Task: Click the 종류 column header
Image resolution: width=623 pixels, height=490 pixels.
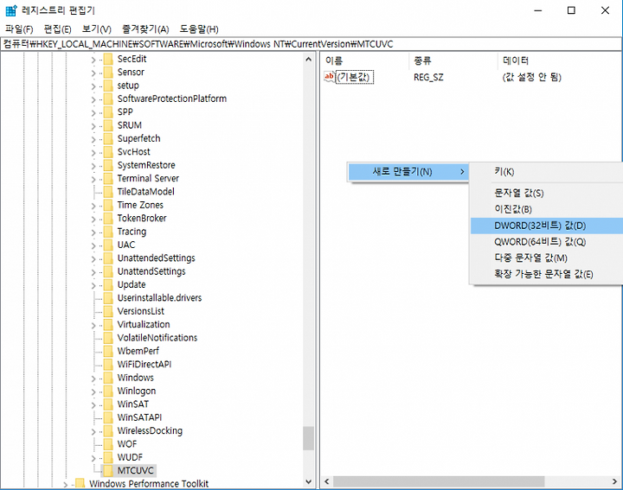Action: pos(453,60)
